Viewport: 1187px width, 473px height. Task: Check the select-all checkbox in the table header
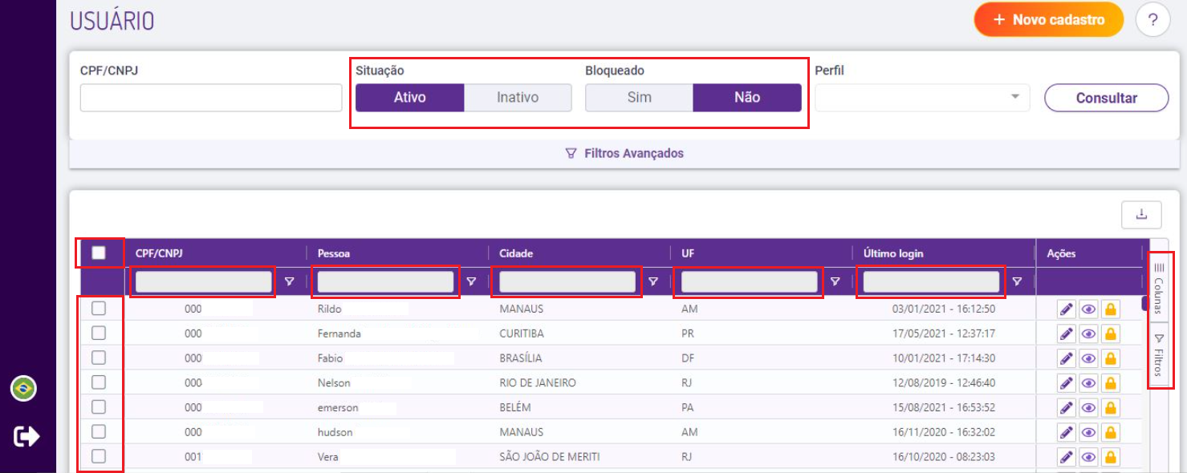(x=99, y=253)
